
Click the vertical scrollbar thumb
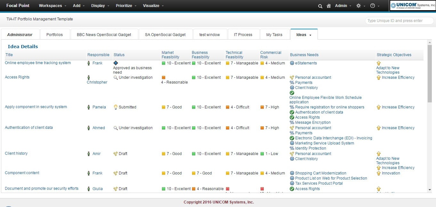pyautogui.click(x=430, y=73)
